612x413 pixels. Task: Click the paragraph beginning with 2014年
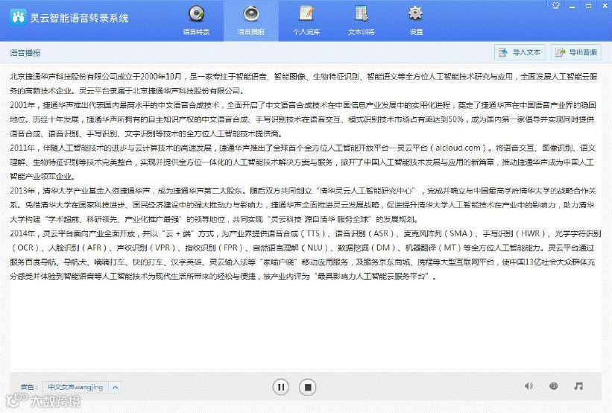[x=304, y=255]
